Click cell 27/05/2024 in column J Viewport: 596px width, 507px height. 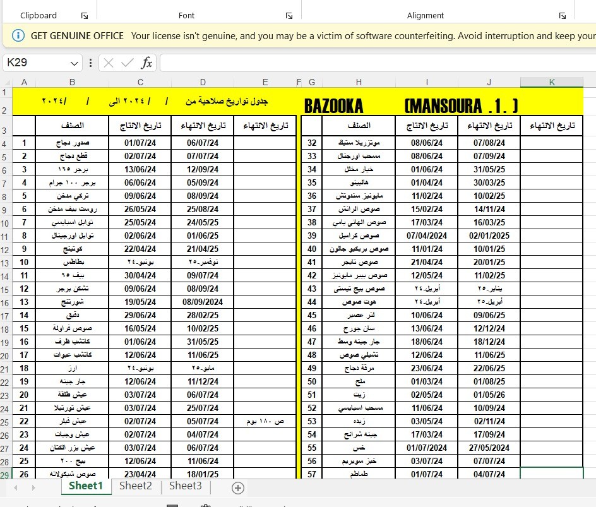click(489, 448)
